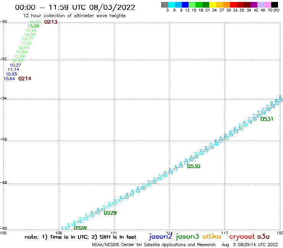This screenshot has width=283, height=248.
Task: Click the value 6.03 on the track
Action: 124,197
